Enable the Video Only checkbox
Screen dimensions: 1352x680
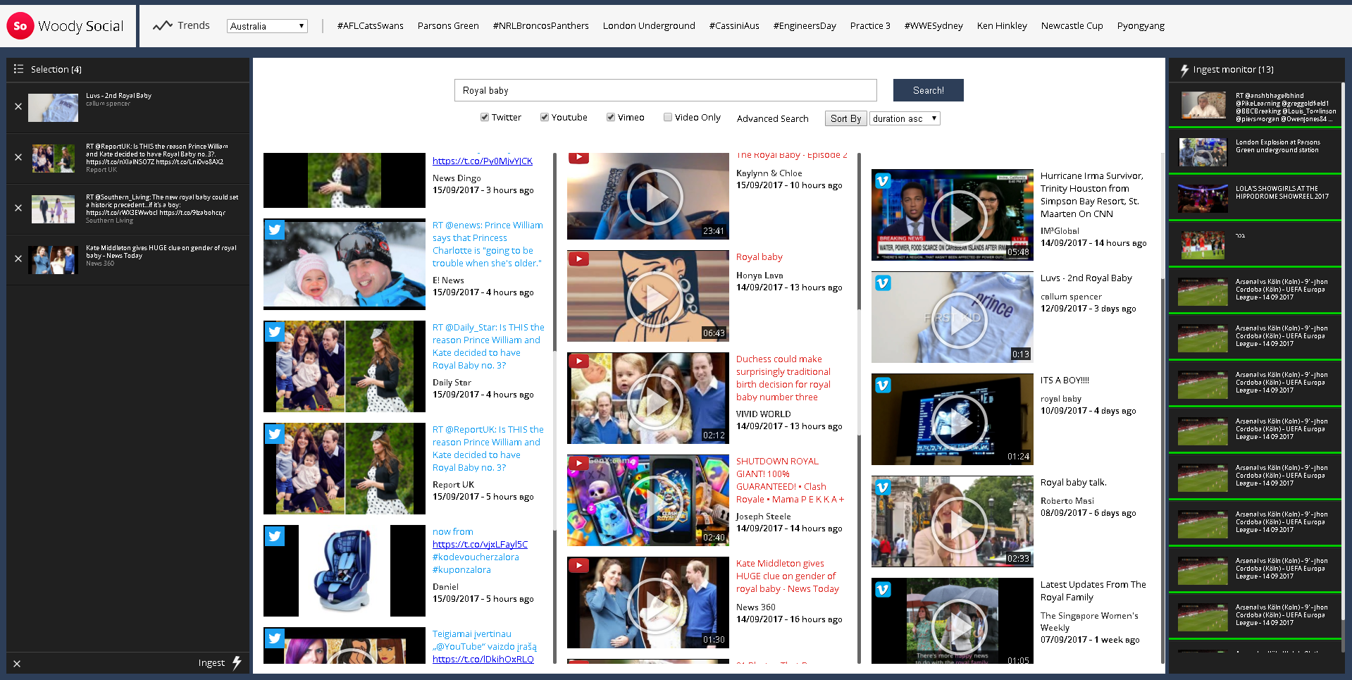coord(668,118)
